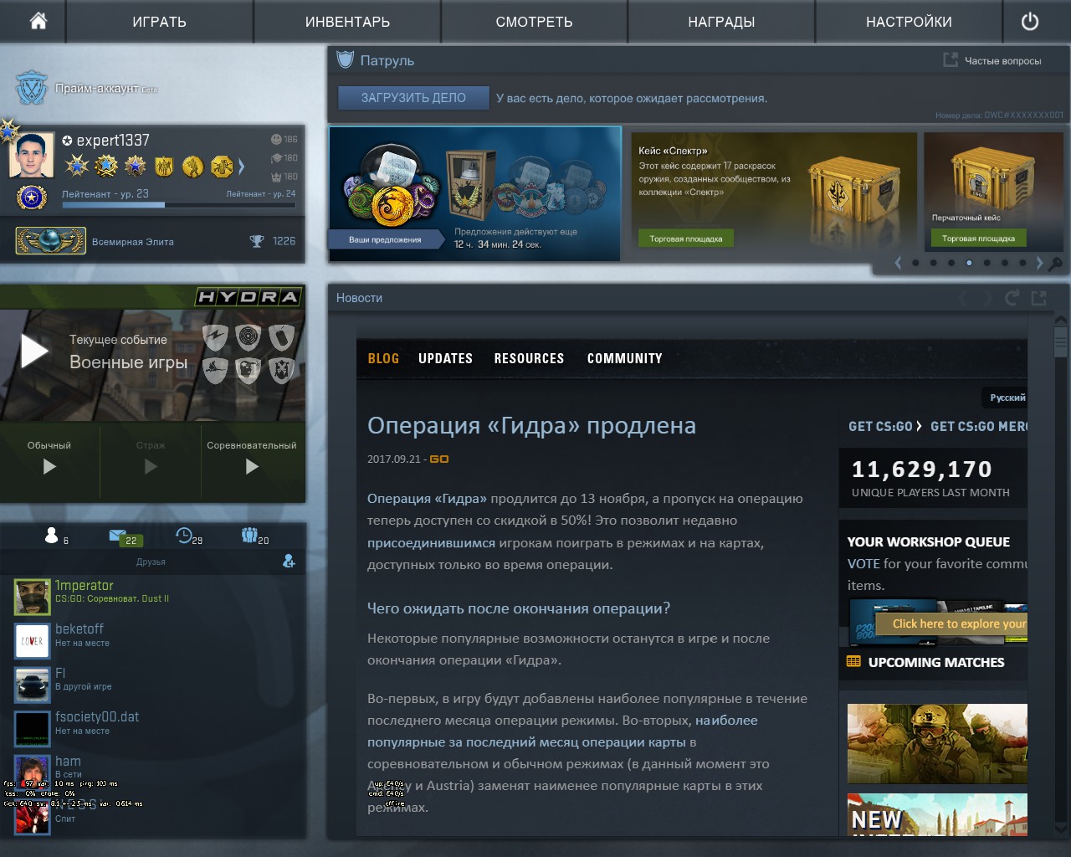Click the GET CS:GO MERCH link
The width and height of the screenshot is (1071, 857).
pos(979,426)
